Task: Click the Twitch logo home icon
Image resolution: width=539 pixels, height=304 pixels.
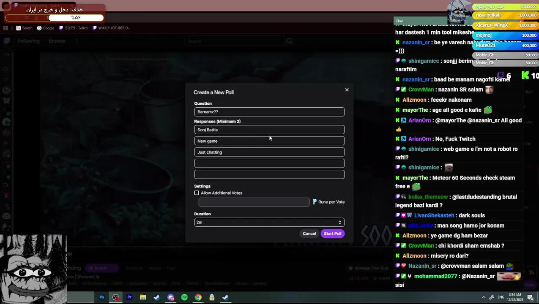Action: tap(7, 41)
